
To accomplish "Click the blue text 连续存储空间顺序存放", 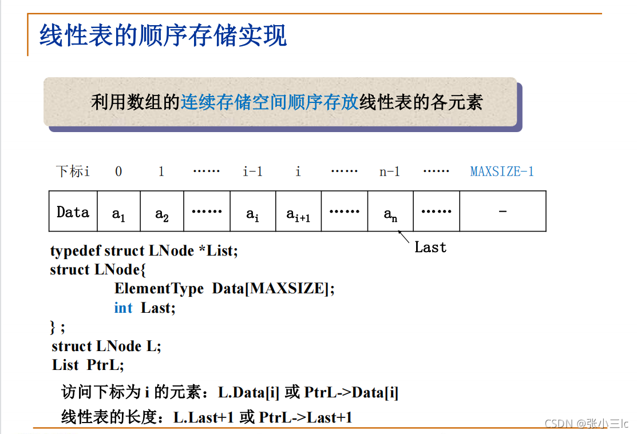I will click(270, 102).
